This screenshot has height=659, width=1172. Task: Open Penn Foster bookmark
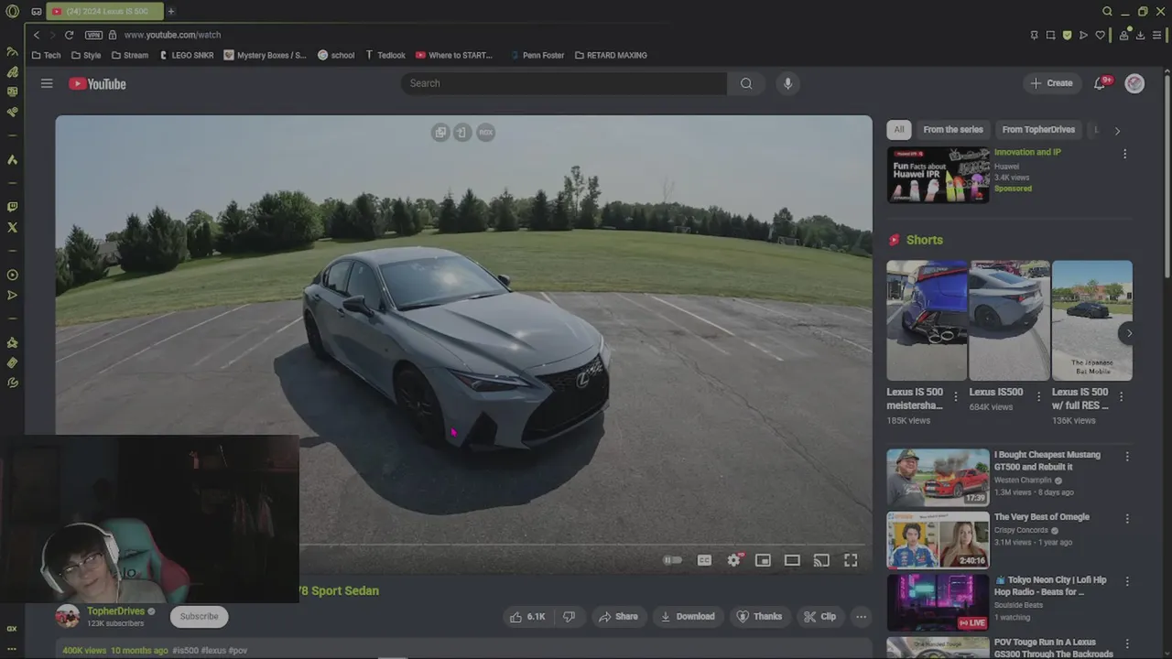point(537,55)
